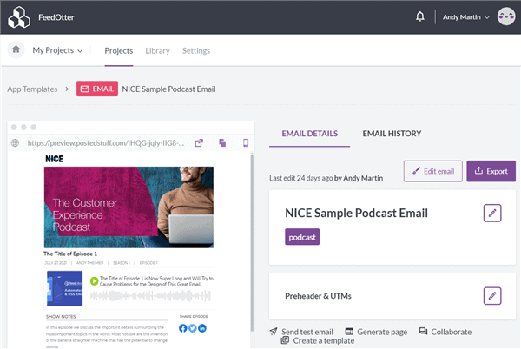
Task: Select the Projects tab
Action: tap(119, 51)
